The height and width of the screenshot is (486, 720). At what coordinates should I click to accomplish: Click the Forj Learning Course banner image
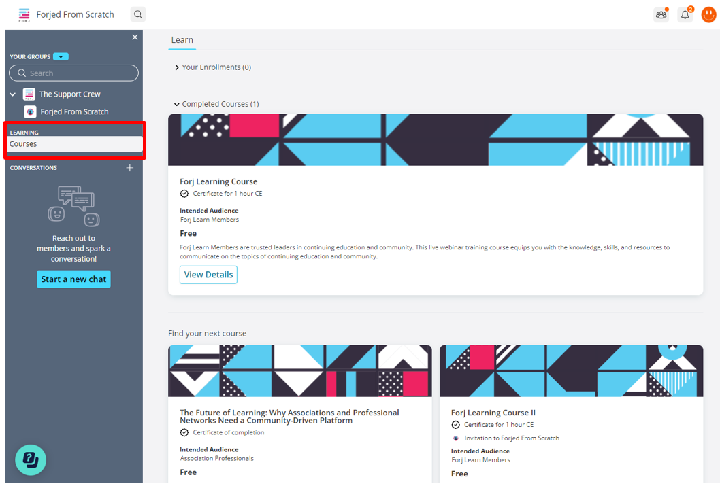[x=436, y=140]
